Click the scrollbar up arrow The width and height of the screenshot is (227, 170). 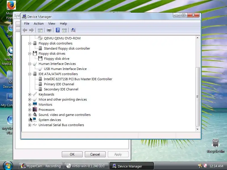197,38
